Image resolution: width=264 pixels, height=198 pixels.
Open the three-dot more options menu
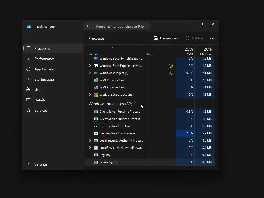(x=212, y=38)
